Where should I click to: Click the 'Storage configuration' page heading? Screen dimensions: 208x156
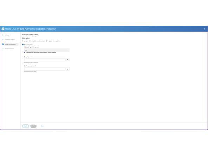[30, 35]
